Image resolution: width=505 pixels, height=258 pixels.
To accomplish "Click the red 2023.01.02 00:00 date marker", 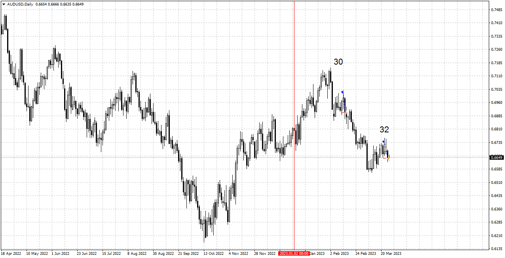I will click(294, 253).
